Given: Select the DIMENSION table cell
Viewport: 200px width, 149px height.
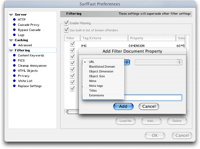Looking at the screenshot, I should 137,46.
